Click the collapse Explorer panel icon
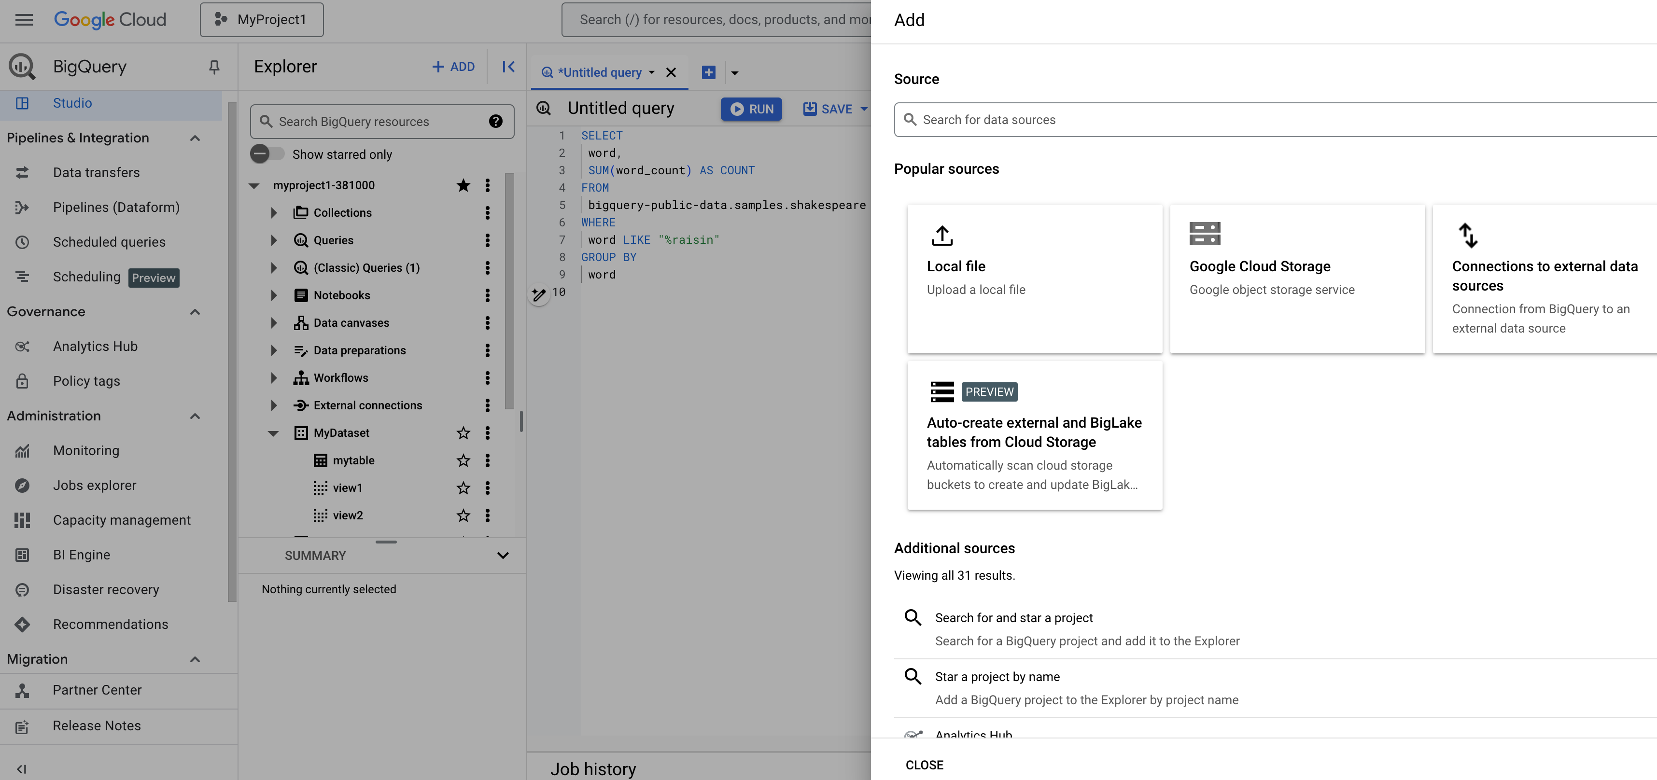 [x=508, y=66]
